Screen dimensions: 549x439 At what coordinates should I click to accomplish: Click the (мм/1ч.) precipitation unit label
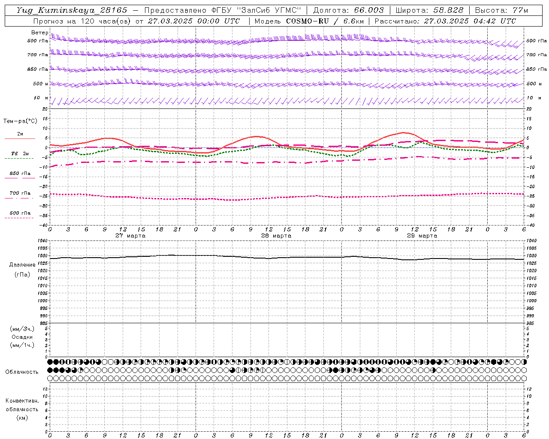(x=22, y=345)
